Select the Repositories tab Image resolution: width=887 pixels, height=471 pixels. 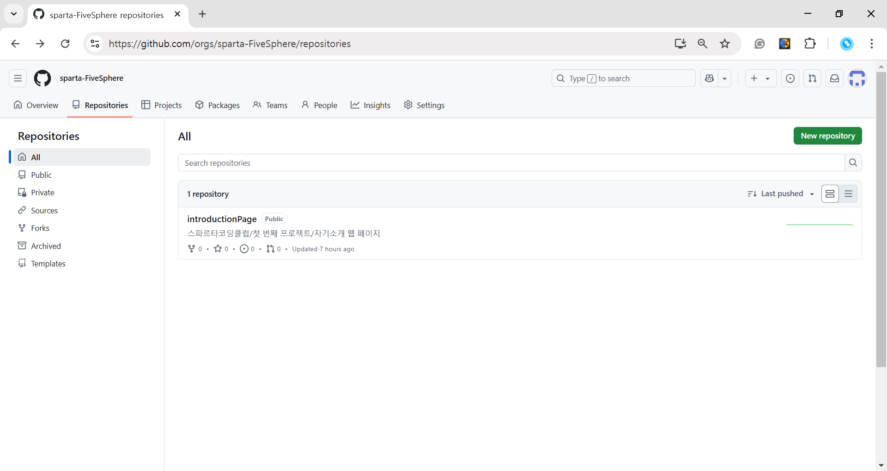(x=100, y=105)
